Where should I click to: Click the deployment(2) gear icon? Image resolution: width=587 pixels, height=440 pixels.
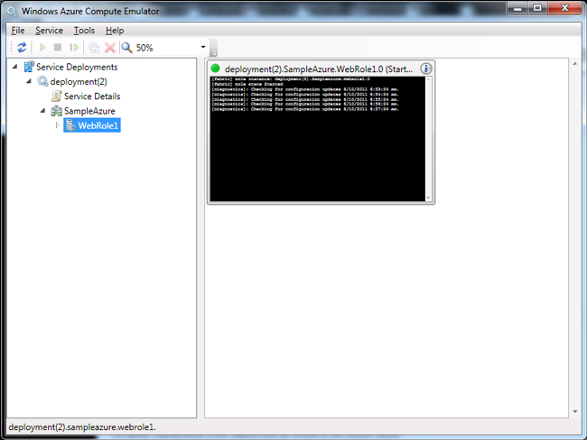point(42,81)
